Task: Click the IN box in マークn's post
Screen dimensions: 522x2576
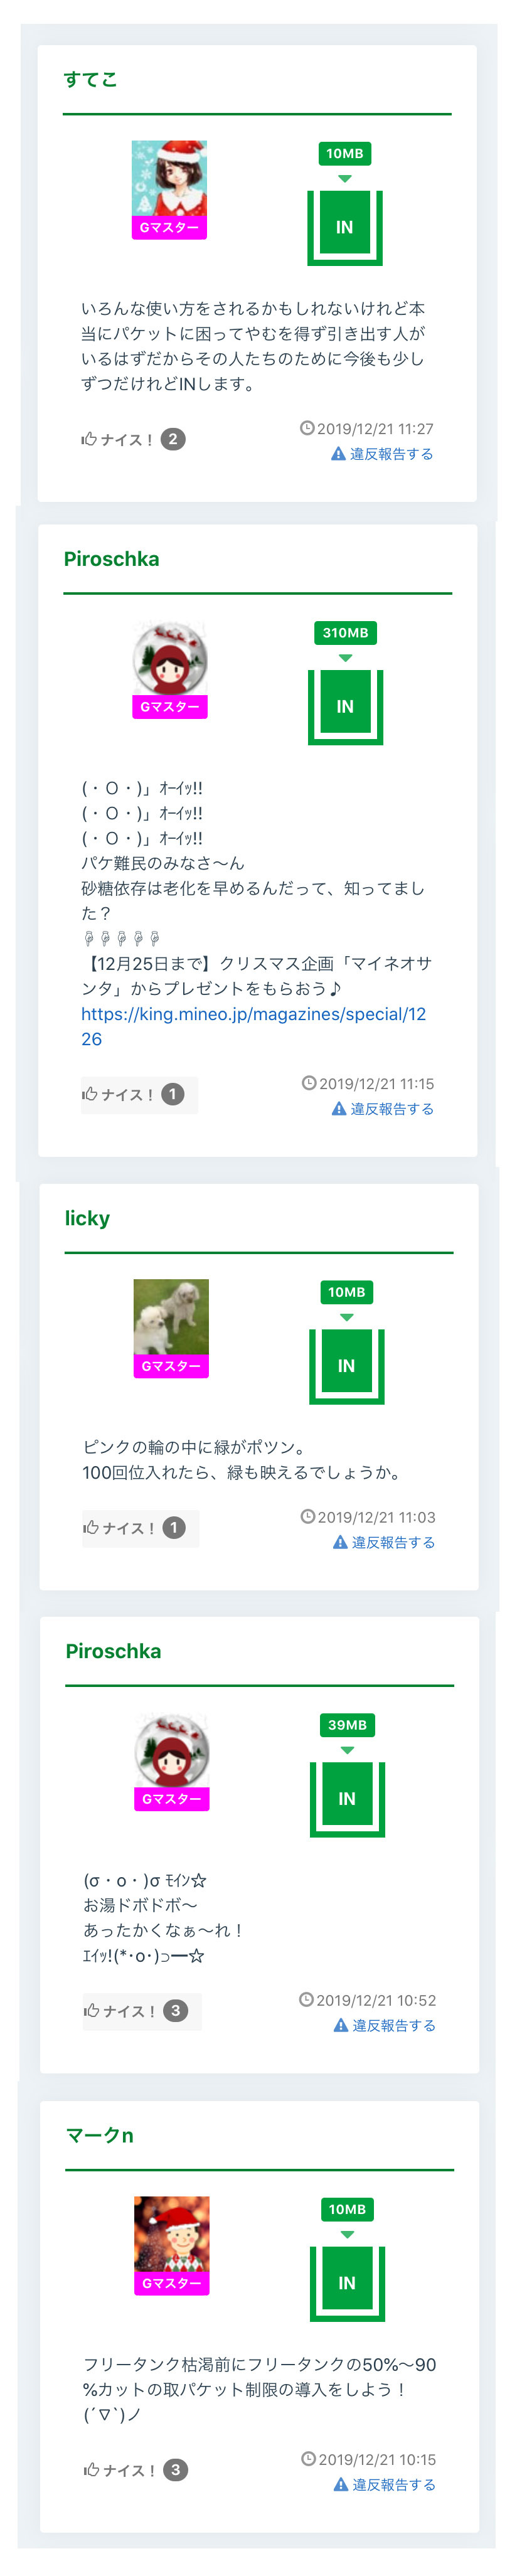Action: (347, 2282)
